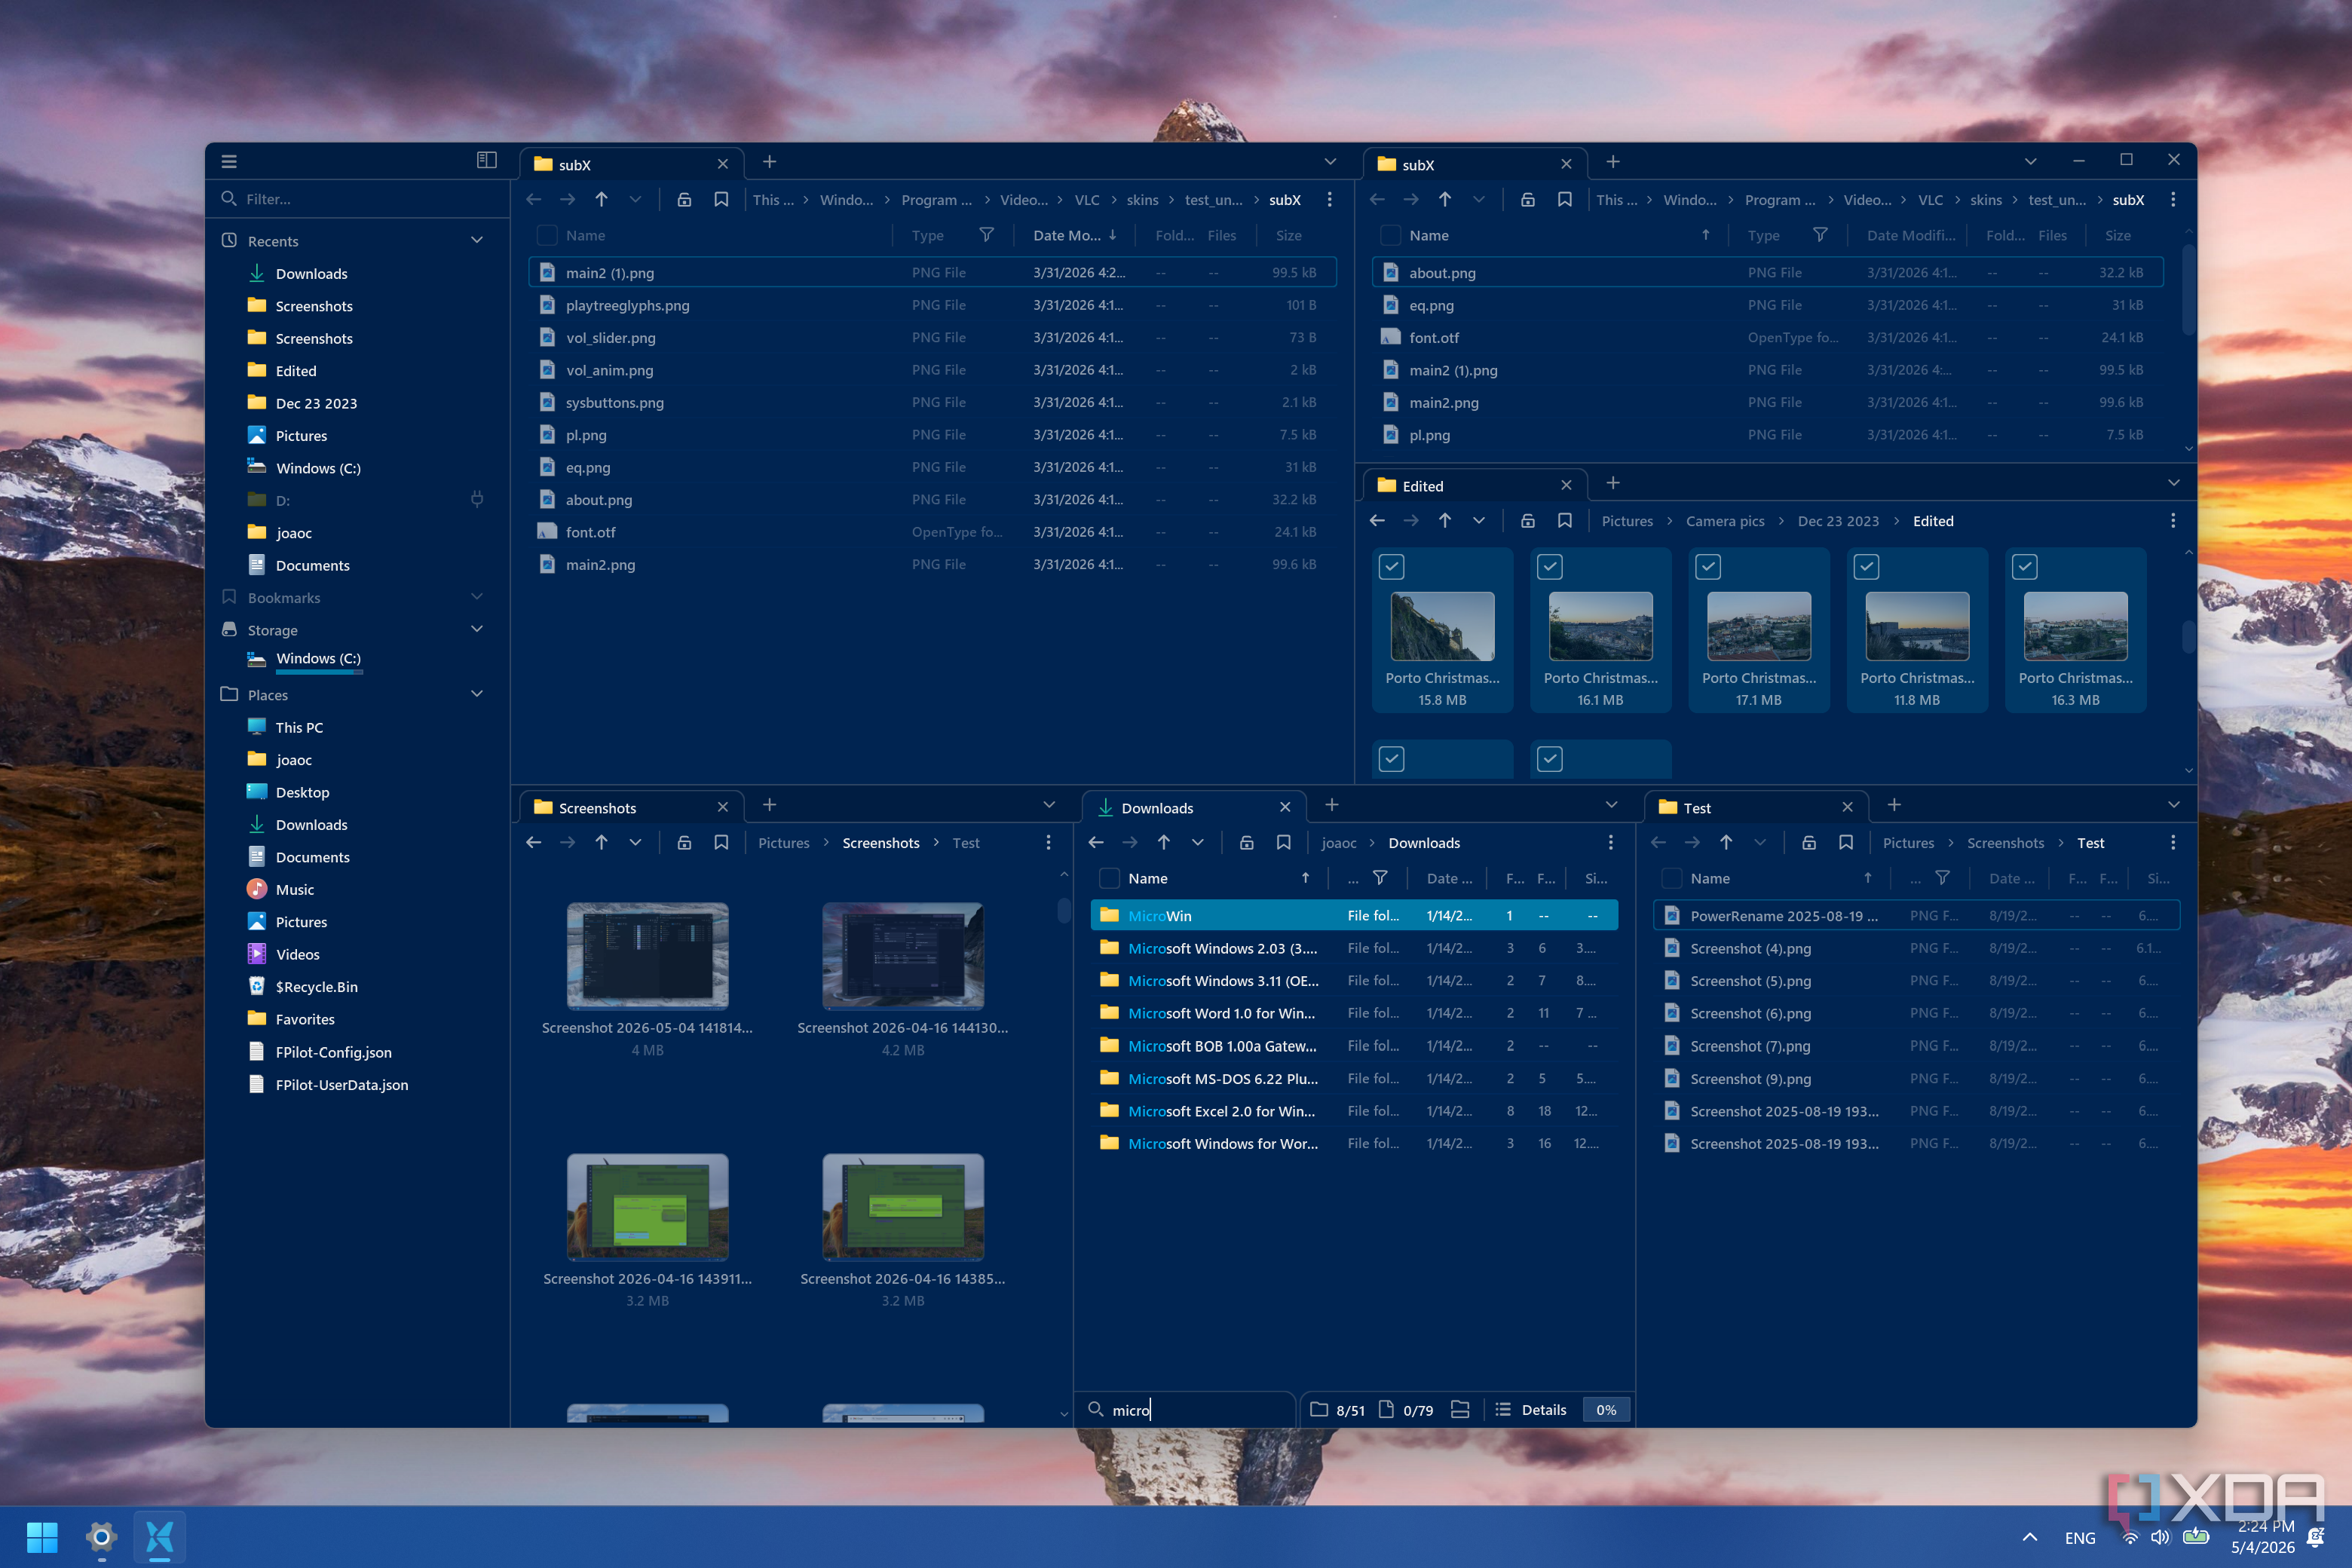Select the Edited tab
The width and height of the screenshot is (2352, 1568).
click(x=1475, y=486)
